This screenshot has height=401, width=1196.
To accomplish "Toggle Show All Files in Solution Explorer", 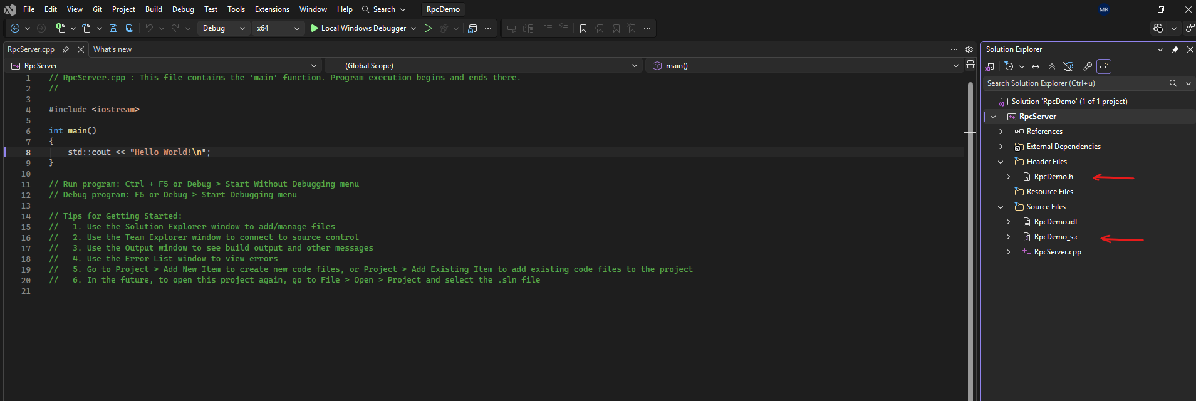I will coord(1068,66).
